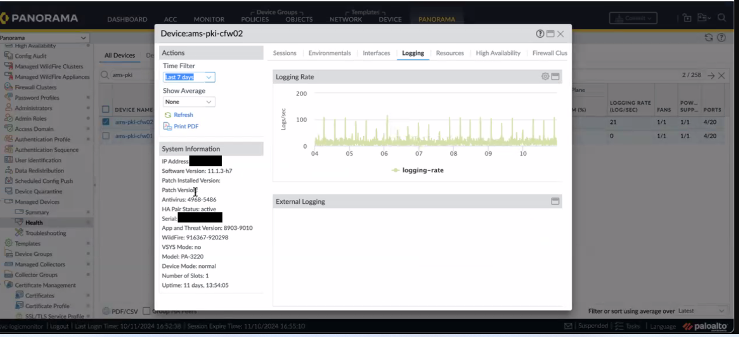739x337 pixels.
Task: Click the Refresh icon in Actions
Action: click(x=168, y=115)
